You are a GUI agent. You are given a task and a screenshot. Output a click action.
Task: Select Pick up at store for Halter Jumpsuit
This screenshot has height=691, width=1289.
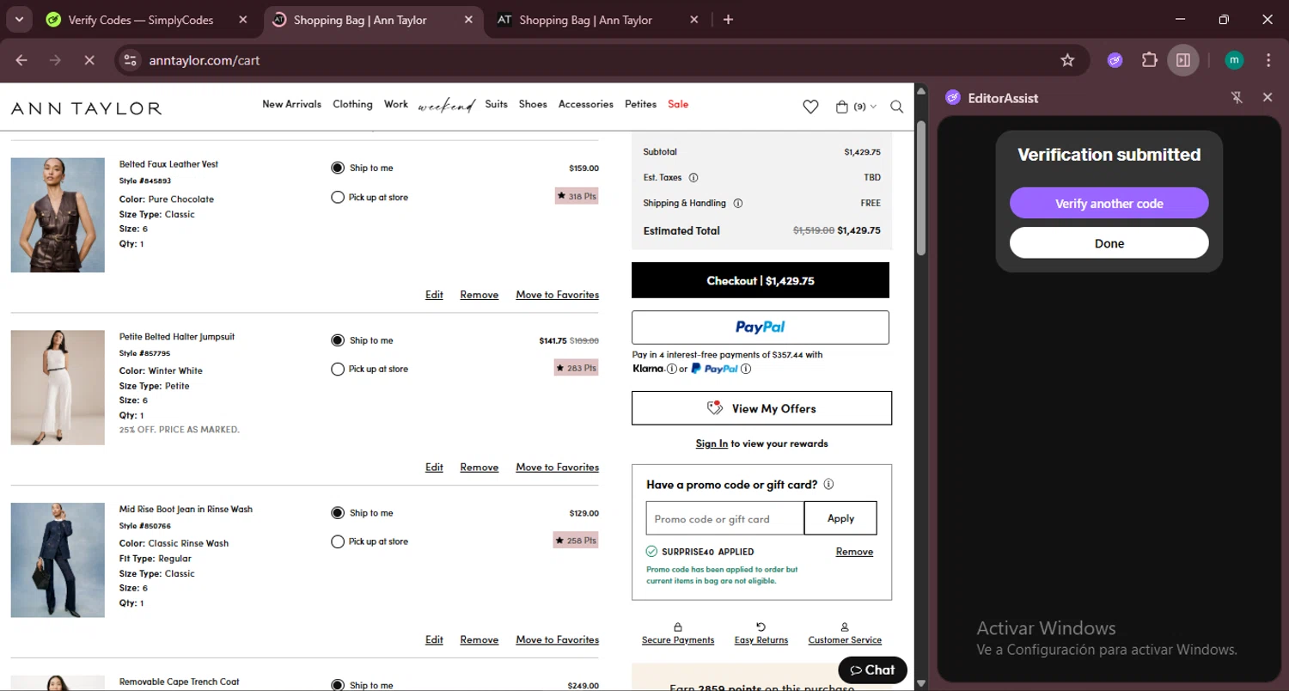coord(338,370)
